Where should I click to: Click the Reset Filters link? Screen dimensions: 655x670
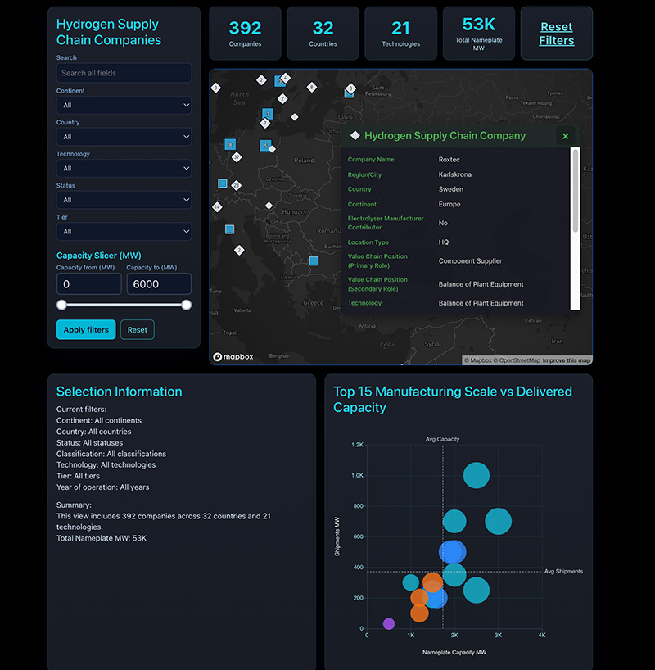(556, 34)
